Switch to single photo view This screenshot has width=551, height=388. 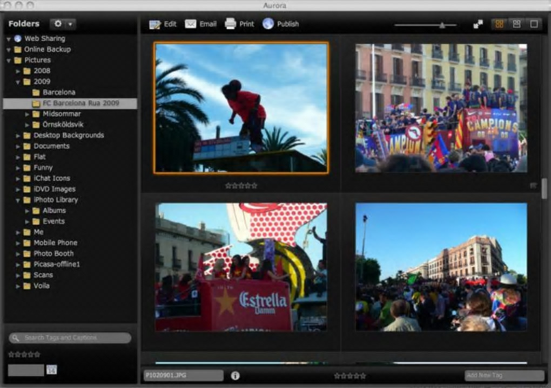pyautogui.click(x=534, y=24)
